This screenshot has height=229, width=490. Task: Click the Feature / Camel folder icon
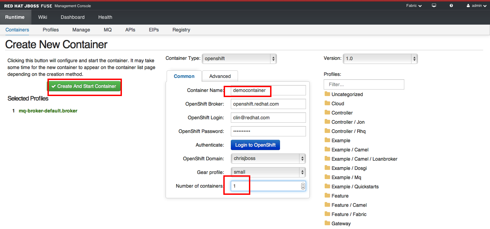[327, 205]
